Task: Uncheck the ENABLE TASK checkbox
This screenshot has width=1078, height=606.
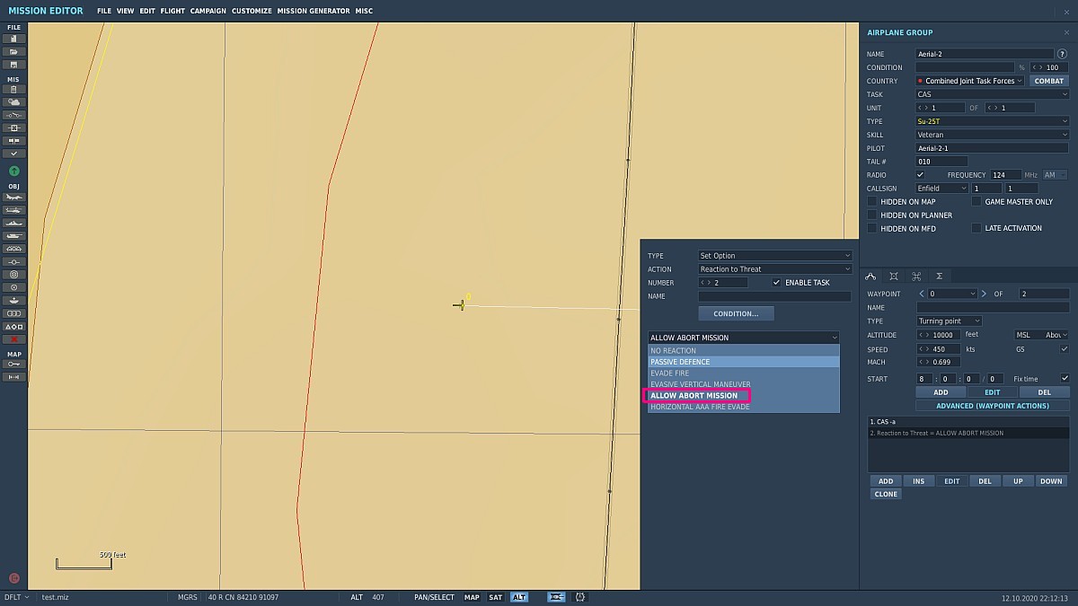Action: point(777,282)
